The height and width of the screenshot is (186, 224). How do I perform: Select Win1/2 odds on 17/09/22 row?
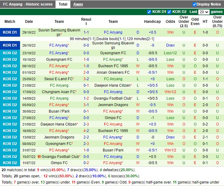pyautogui.click(x=170, y=92)
